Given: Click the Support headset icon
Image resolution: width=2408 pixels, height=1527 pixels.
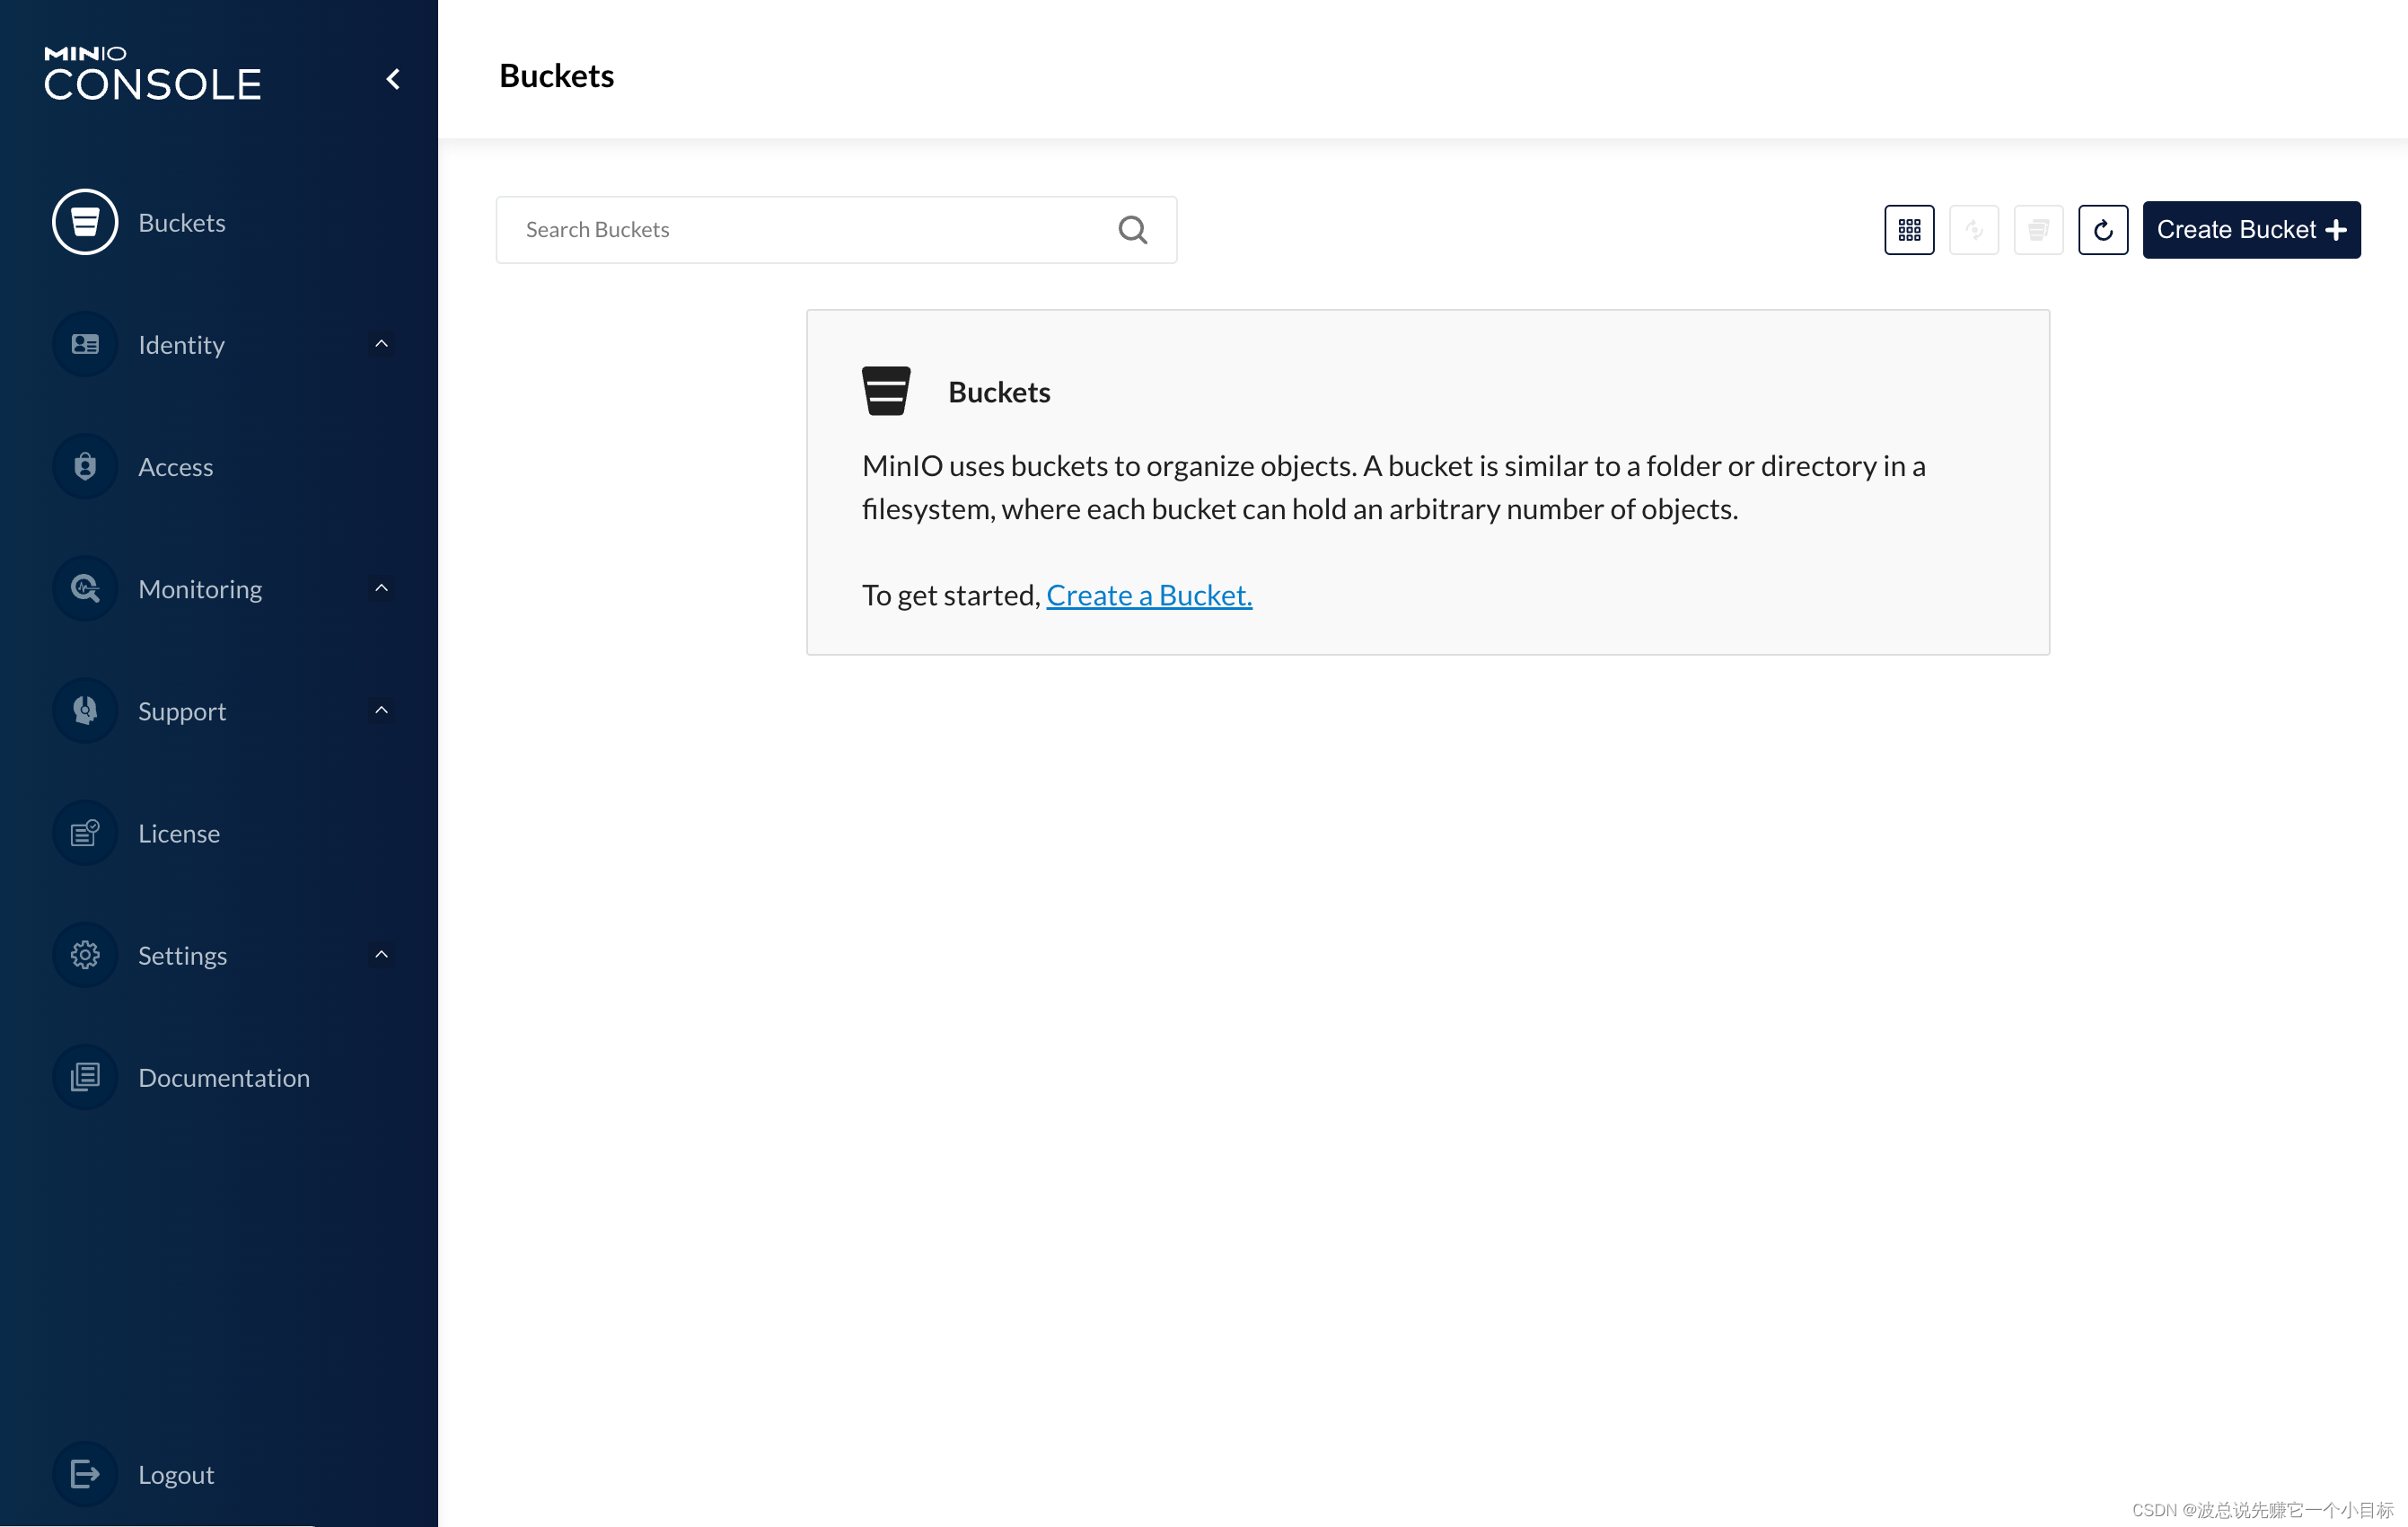Looking at the screenshot, I should tap(85, 711).
